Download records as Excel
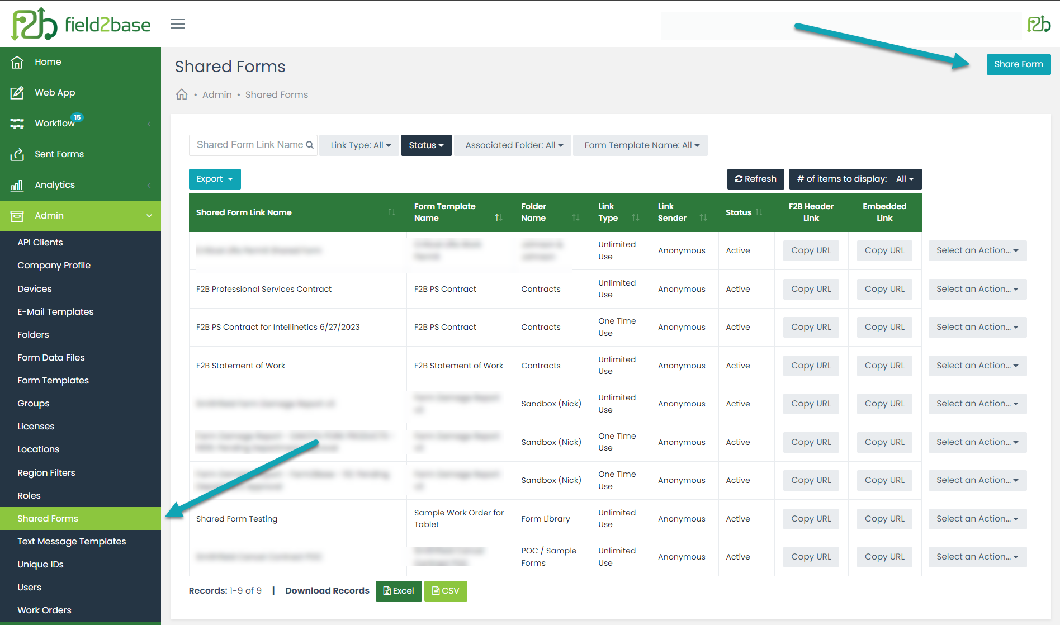 tap(399, 591)
